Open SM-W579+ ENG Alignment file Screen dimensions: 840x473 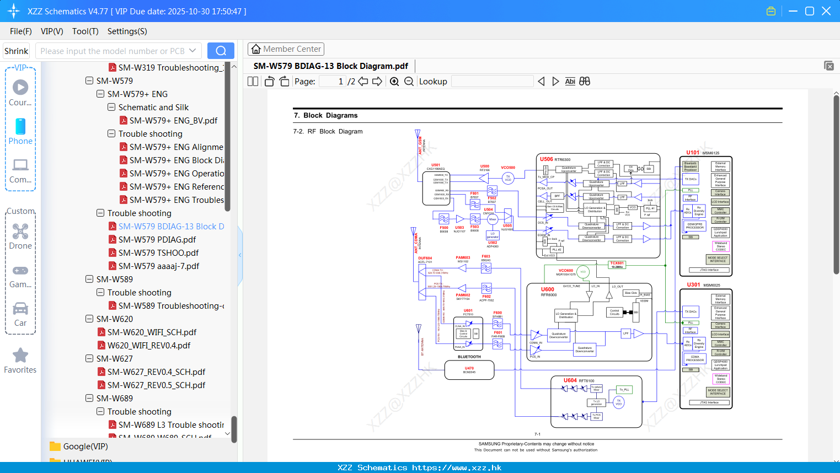pos(172,147)
